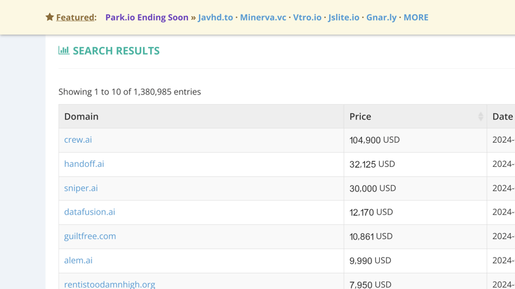The image size is (515, 289).
Task: Click the Price column header
Action: [415, 116]
